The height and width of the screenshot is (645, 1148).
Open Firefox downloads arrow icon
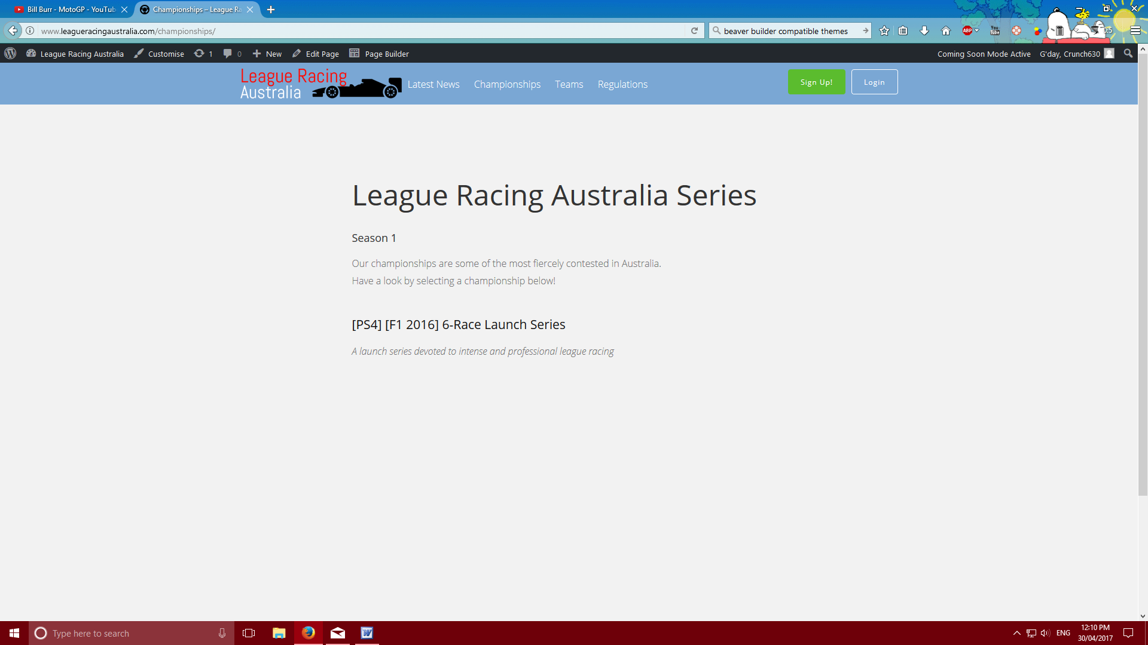coord(924,31)
